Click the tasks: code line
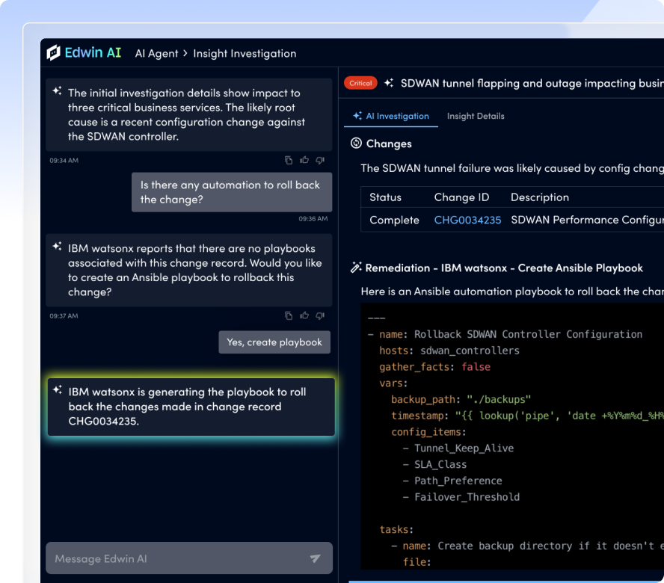 coord(396,530)
